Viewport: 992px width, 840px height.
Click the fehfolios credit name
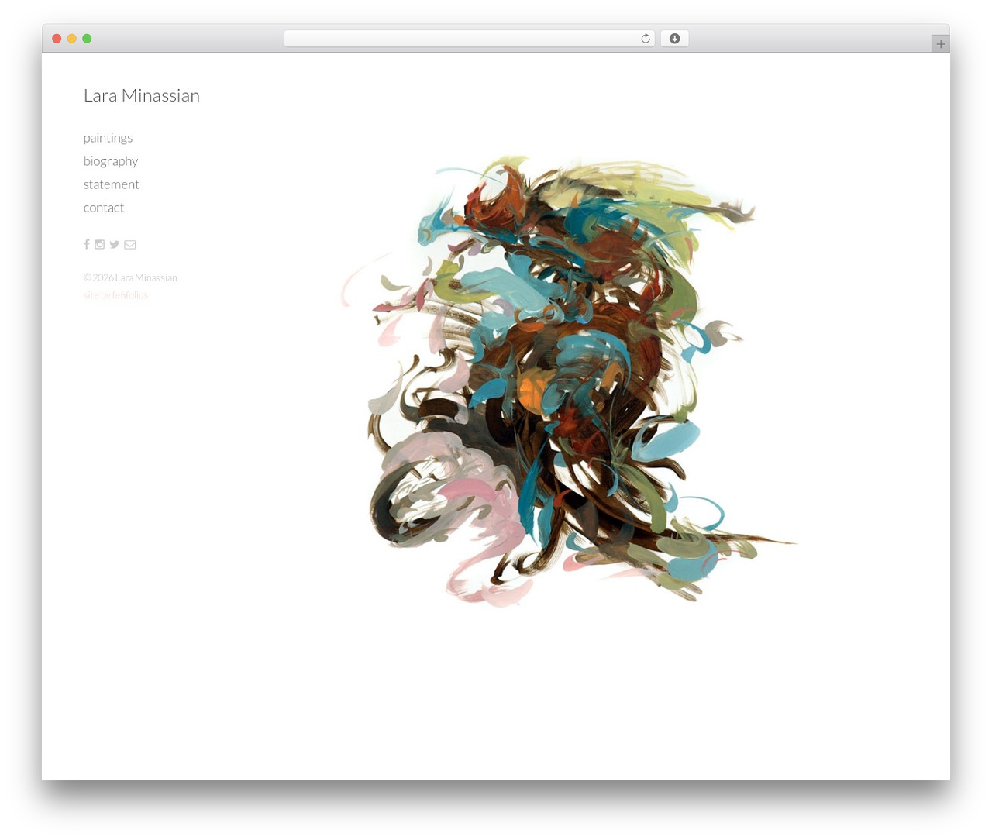pos(130,295)
